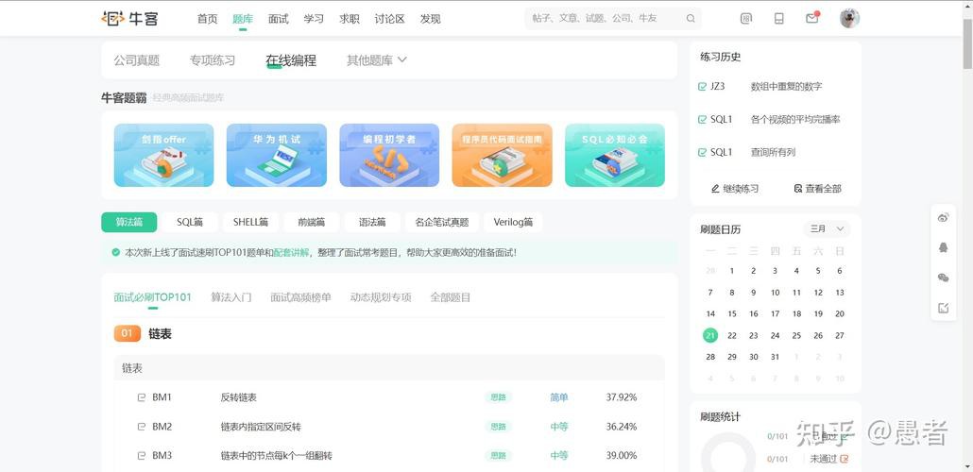Open history entry 查询所有列
Viewport: 973px width, 472px height.
click(x=773, y=152)
